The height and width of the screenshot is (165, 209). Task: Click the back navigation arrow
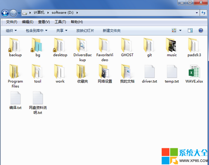click(5, 13)
